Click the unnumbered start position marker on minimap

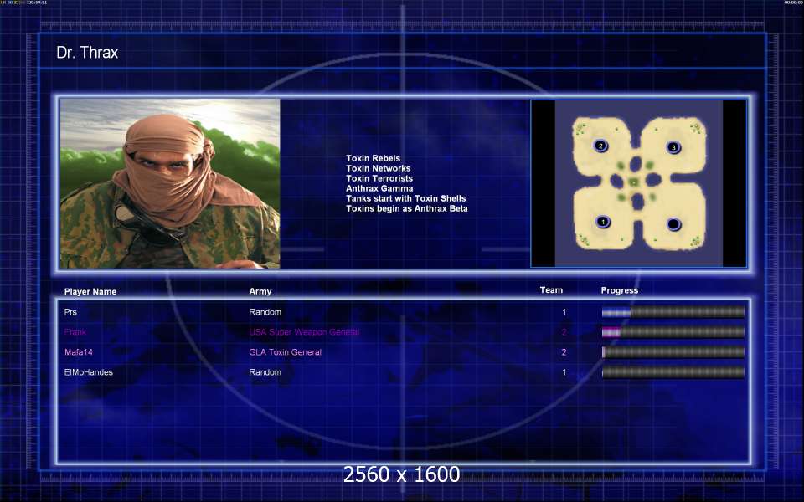673,224
